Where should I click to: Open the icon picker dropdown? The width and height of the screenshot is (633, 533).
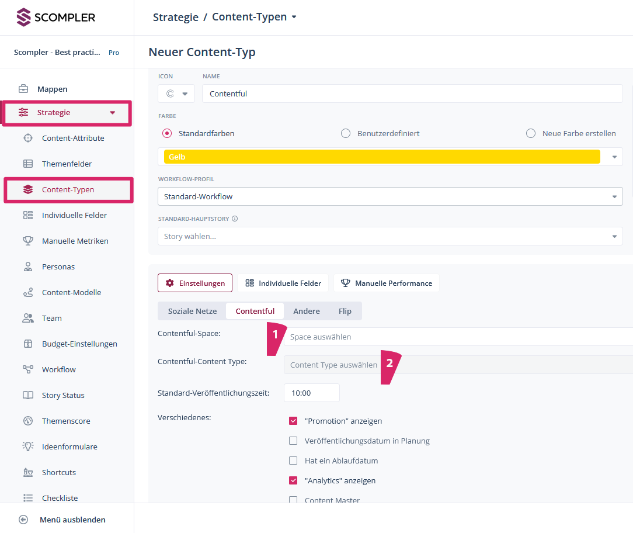point(176,94)
